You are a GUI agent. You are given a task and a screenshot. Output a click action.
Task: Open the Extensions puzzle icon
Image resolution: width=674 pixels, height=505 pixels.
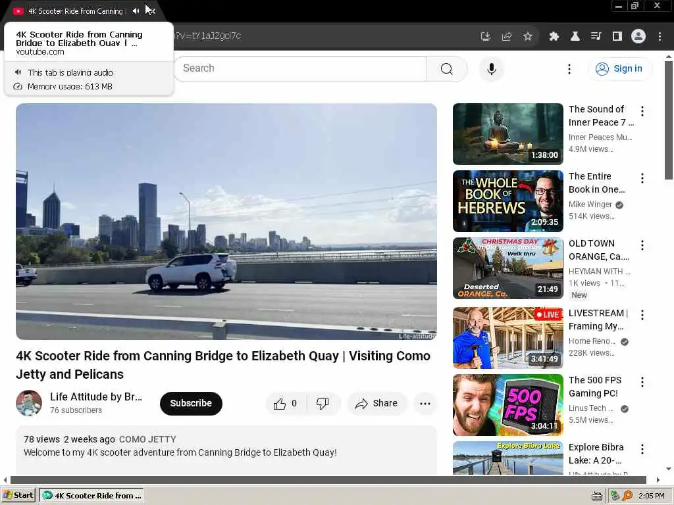(554, 37)
